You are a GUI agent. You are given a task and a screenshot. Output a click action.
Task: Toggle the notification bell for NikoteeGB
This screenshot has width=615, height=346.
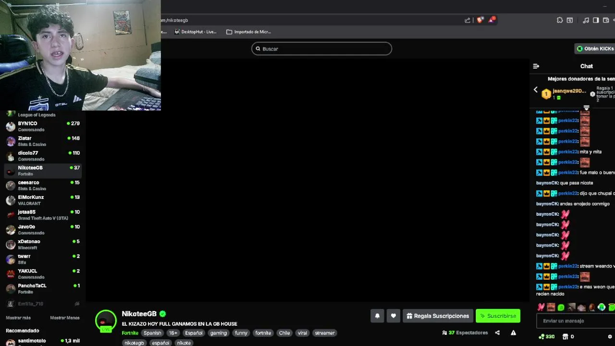[377, 316]
